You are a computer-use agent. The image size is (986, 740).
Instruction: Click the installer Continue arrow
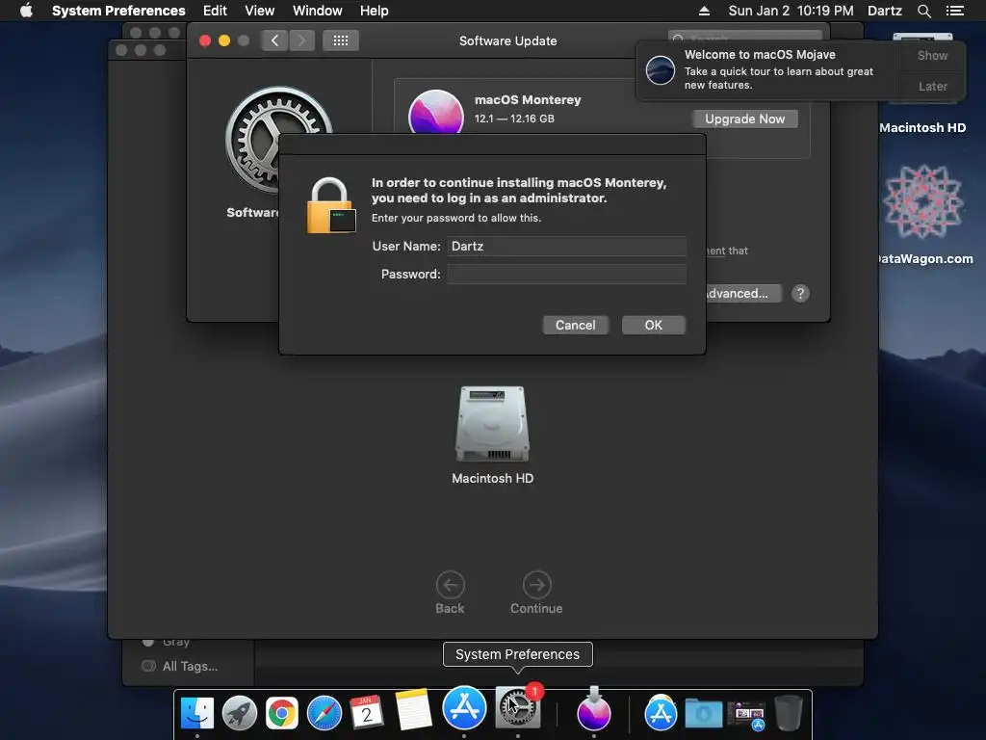click(x=536, y=585)
